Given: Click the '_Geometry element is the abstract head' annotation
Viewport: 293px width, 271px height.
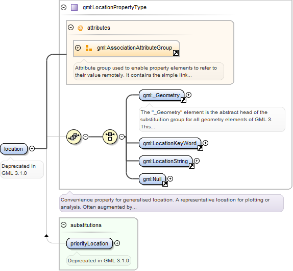Looking at the screenshot, I should tap(212, 120).
